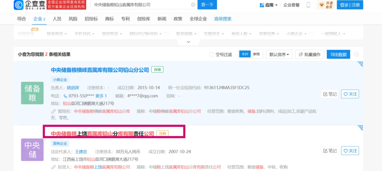
Task: Click the 小微企业 tag on first card
Action: click(60, 80)
